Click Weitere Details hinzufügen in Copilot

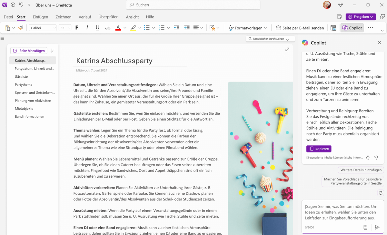(x=361, y=170)
